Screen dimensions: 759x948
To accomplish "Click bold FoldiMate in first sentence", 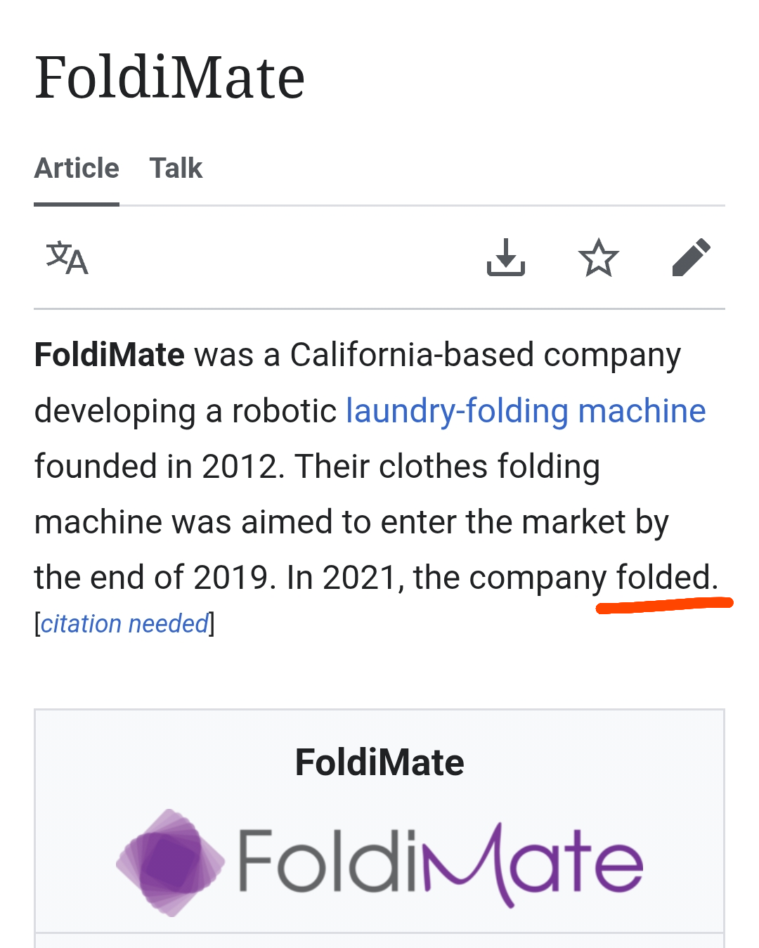I will 110,355.
